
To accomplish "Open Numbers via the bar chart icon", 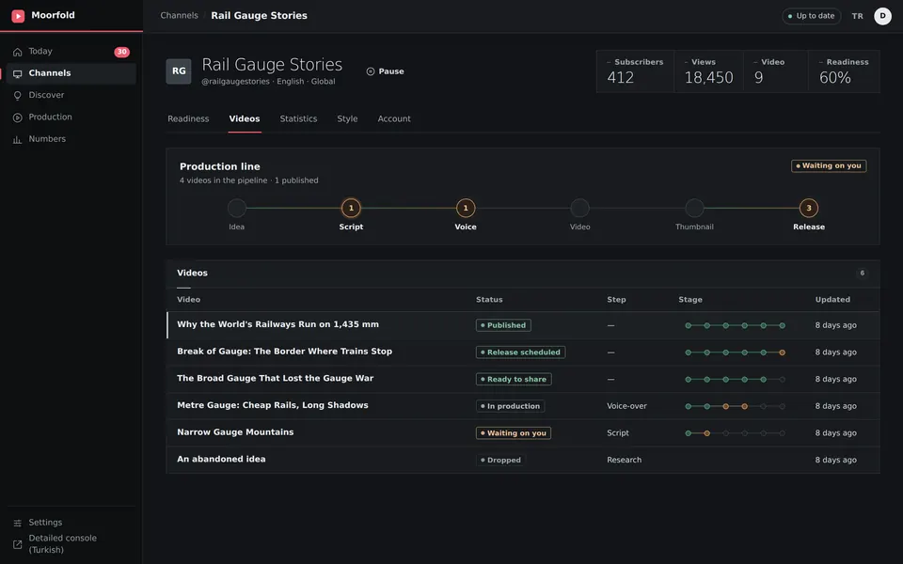I will point(17,139).
